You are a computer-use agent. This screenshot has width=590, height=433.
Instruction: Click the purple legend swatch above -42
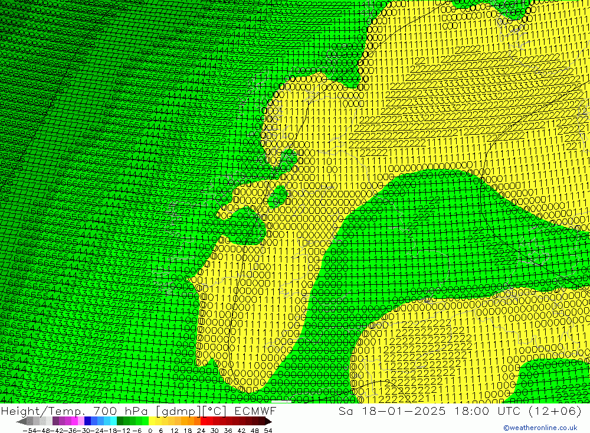(x=55, y=421)
